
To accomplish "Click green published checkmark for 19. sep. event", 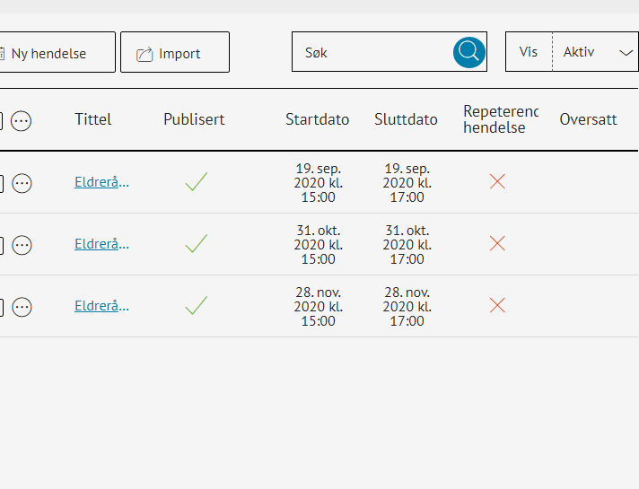I will pyautogui.click(x=196, y=182).
